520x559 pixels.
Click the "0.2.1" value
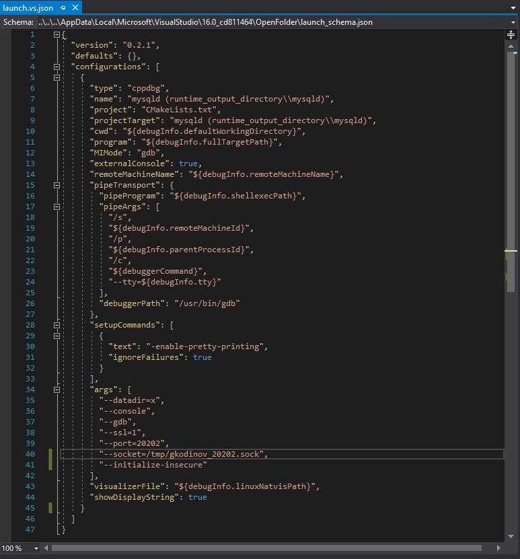tap(139, 45)
